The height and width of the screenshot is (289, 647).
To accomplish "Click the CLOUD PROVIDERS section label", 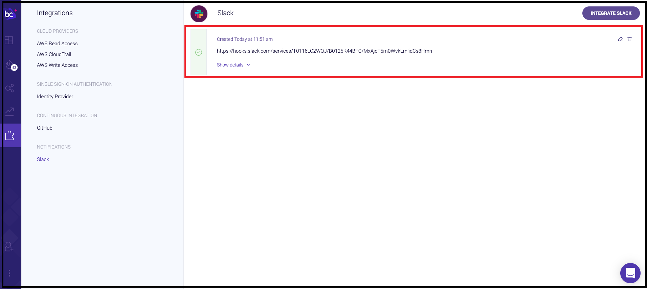I will click(x=58, y=31).
